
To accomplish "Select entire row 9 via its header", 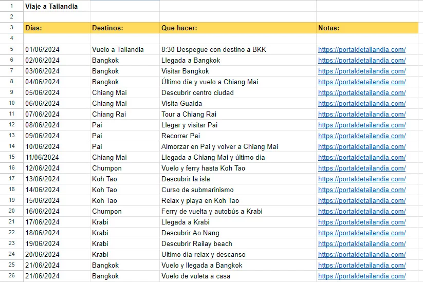I will pos(12,92).
